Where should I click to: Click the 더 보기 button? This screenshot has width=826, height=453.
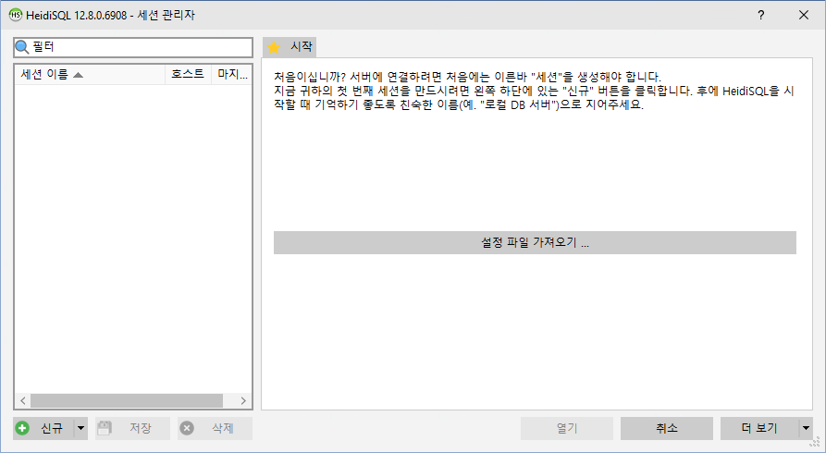[759, 428]
